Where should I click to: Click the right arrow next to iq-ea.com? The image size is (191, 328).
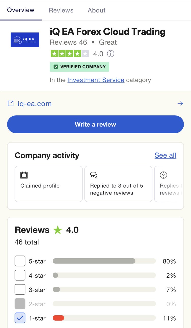pos(180,103)
